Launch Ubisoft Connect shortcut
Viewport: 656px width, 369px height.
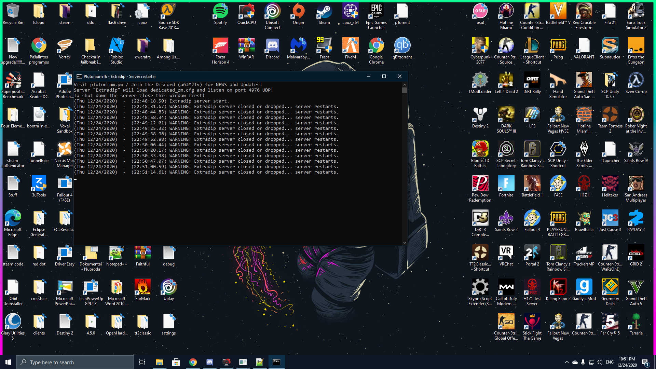click(x=272, y=16)
